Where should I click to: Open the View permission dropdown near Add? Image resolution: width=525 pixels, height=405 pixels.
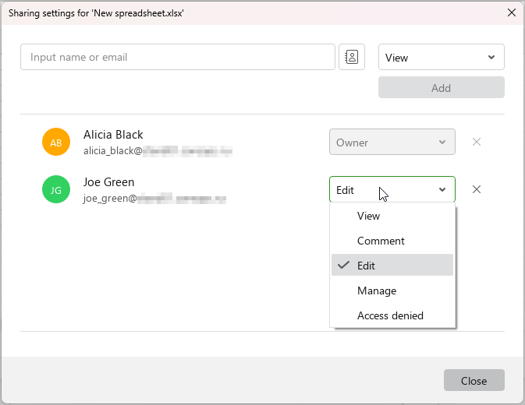[442, 57]
